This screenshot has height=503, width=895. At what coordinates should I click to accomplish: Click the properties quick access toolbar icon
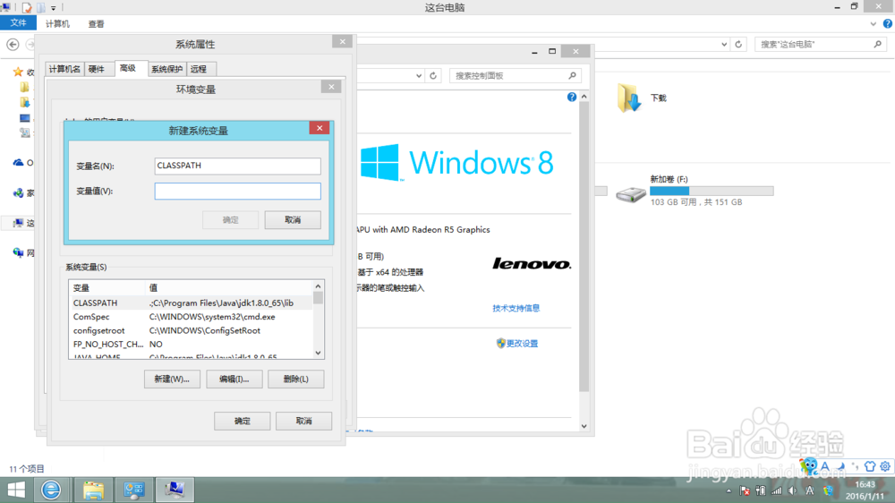pyautogui.click(x=27, y=7)
